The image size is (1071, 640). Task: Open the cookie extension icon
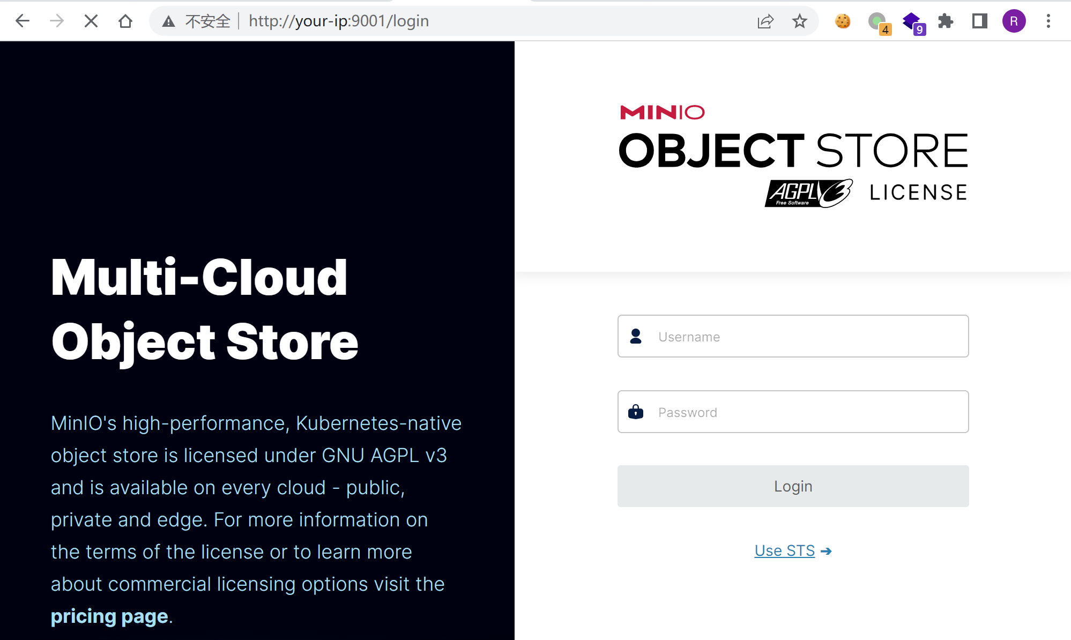[843, 21]
